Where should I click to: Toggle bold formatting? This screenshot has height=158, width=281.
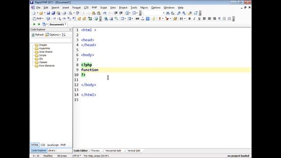[x=189, y=18]
